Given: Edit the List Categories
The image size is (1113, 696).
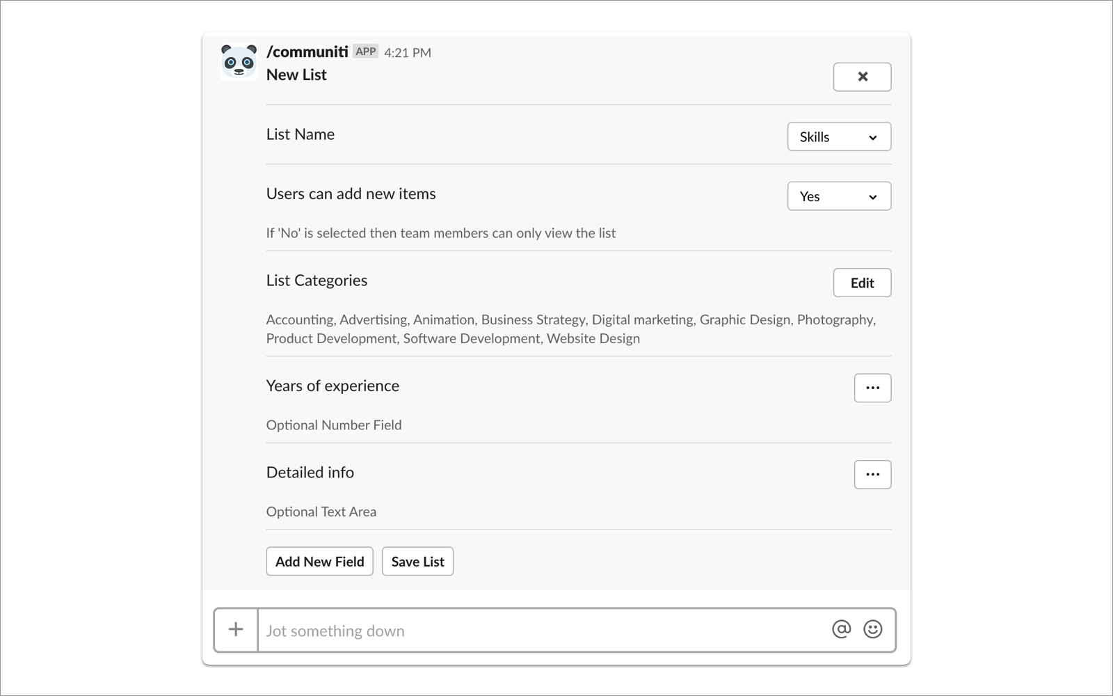Looking at the screenshot, I should pyautogui.click(x=862, y=283).
